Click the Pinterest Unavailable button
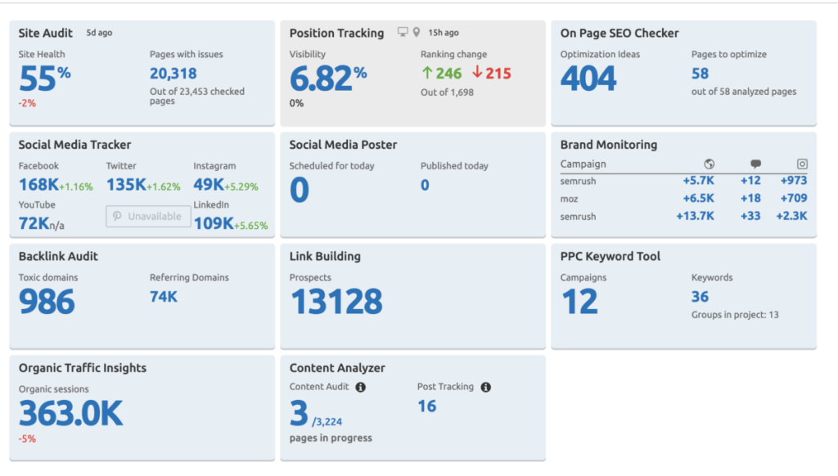Image resolution: width=838 pixels, height=476 pixels. coord(148,217)
